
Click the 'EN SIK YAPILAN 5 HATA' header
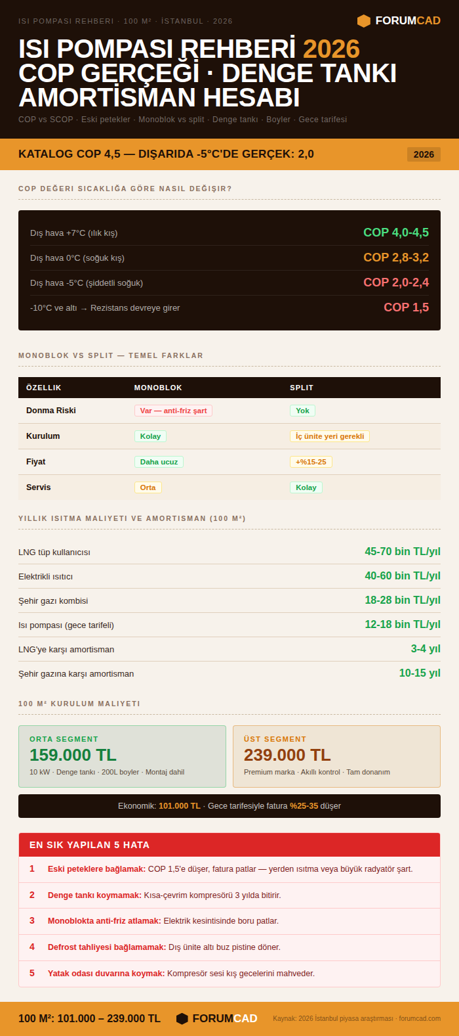(x=229, y=845)
